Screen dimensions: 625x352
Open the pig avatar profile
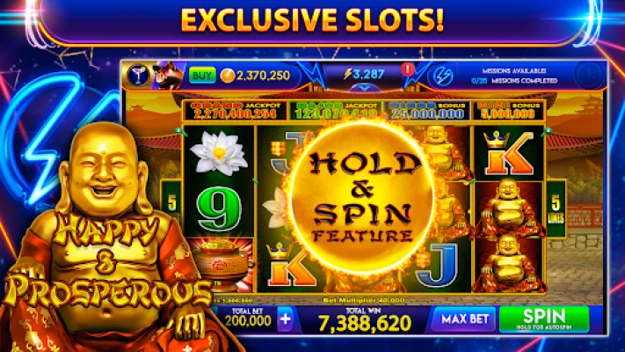coord(168,75)
